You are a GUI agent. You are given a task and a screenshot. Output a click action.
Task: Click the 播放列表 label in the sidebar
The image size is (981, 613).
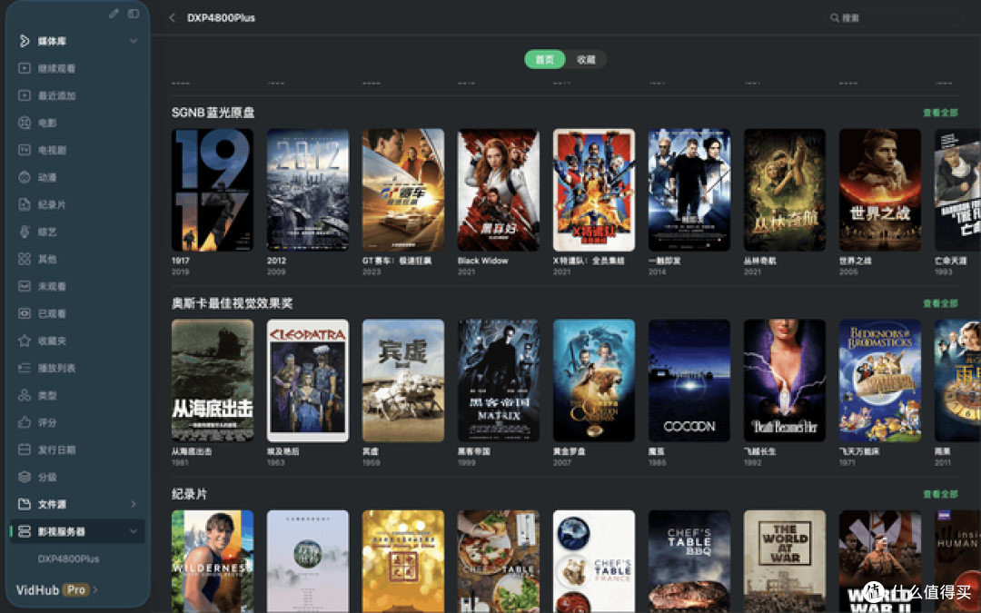click(56, 368)
